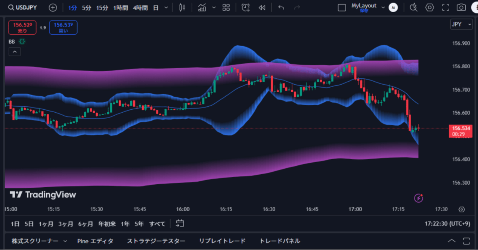Open the go-to-date calendar icon
478x250 pixels.
tap(180, 224)
